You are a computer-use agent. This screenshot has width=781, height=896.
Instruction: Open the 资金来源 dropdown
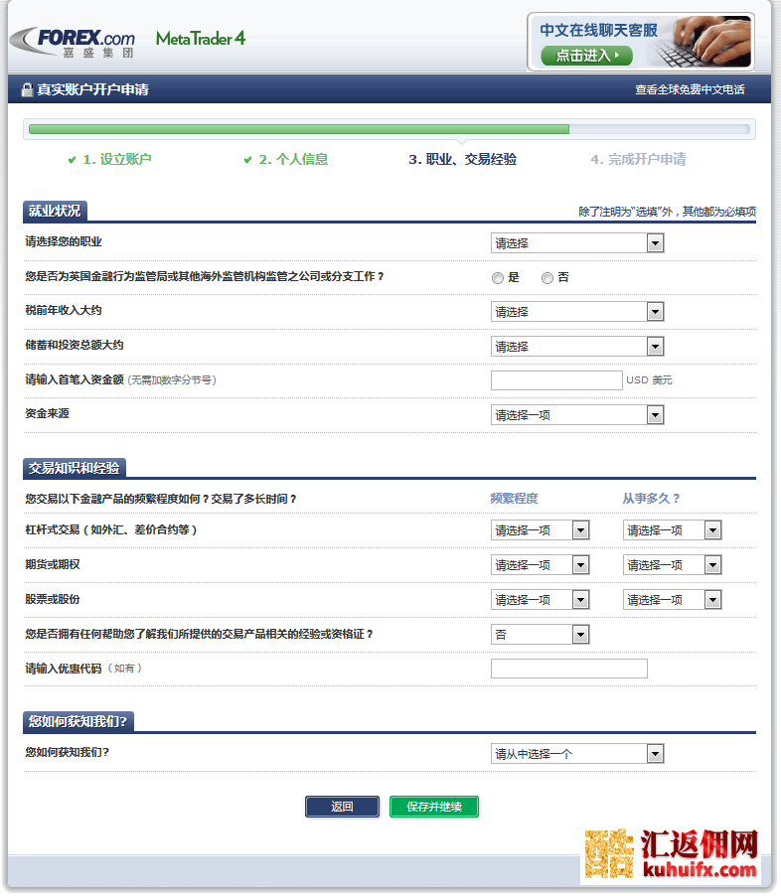point(576,415)
